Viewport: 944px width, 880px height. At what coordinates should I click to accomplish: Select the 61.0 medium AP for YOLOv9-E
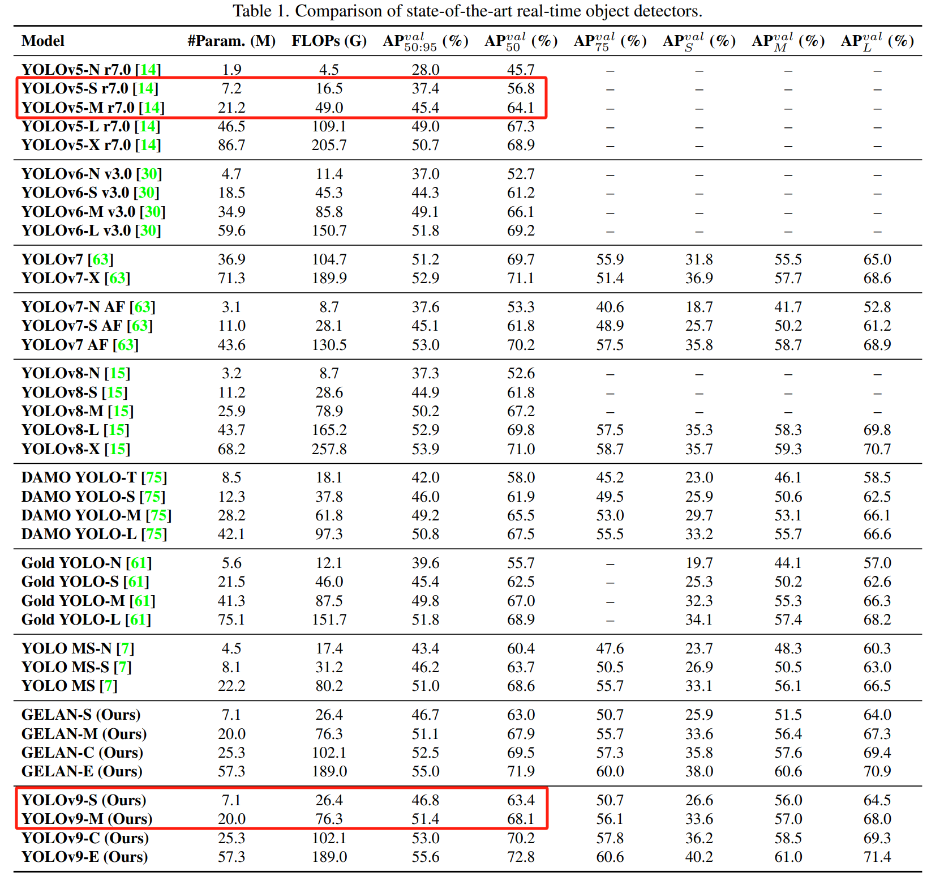(x=788, y=856)
